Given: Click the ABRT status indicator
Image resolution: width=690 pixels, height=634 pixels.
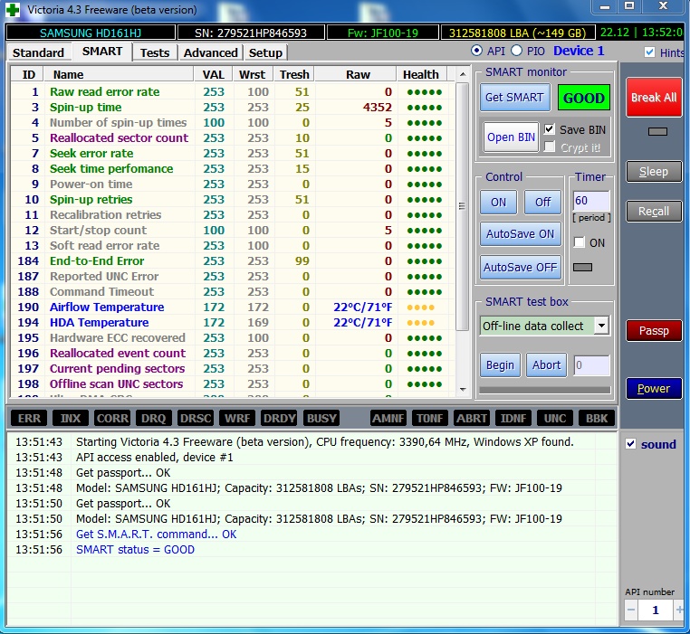Looking at the screenshot, I should [x=471, y=418].
